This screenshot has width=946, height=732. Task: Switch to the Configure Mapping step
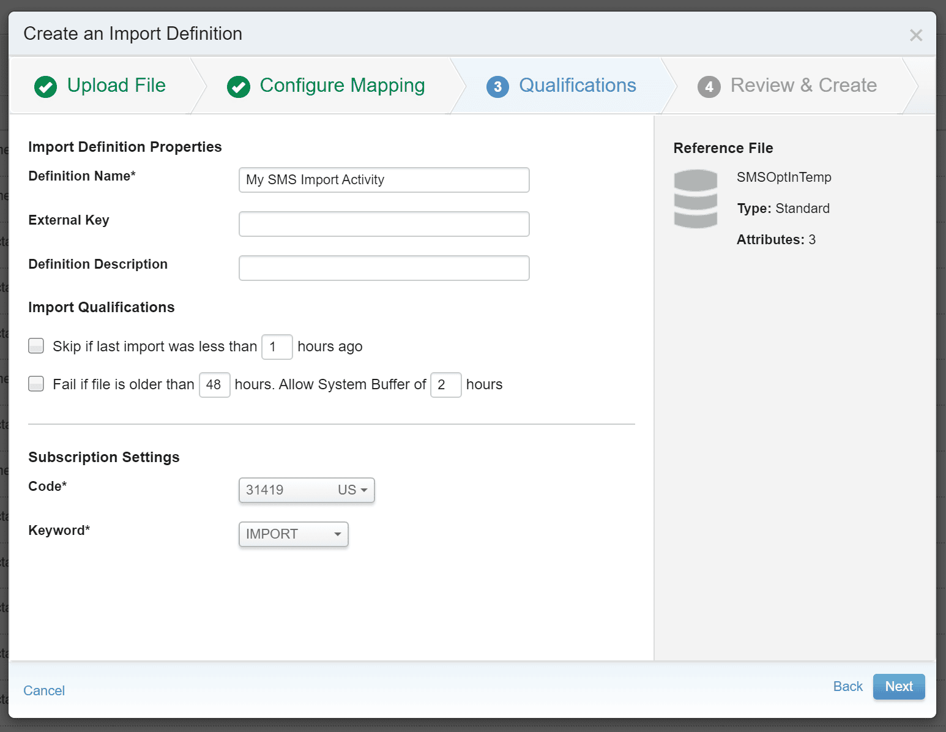342,86
